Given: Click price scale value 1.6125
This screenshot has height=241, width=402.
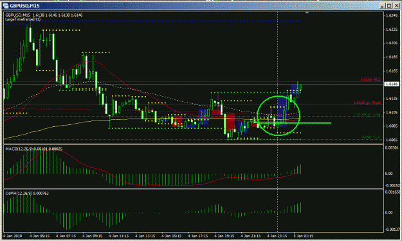Looking at the screenshot, I should (392, 99).
